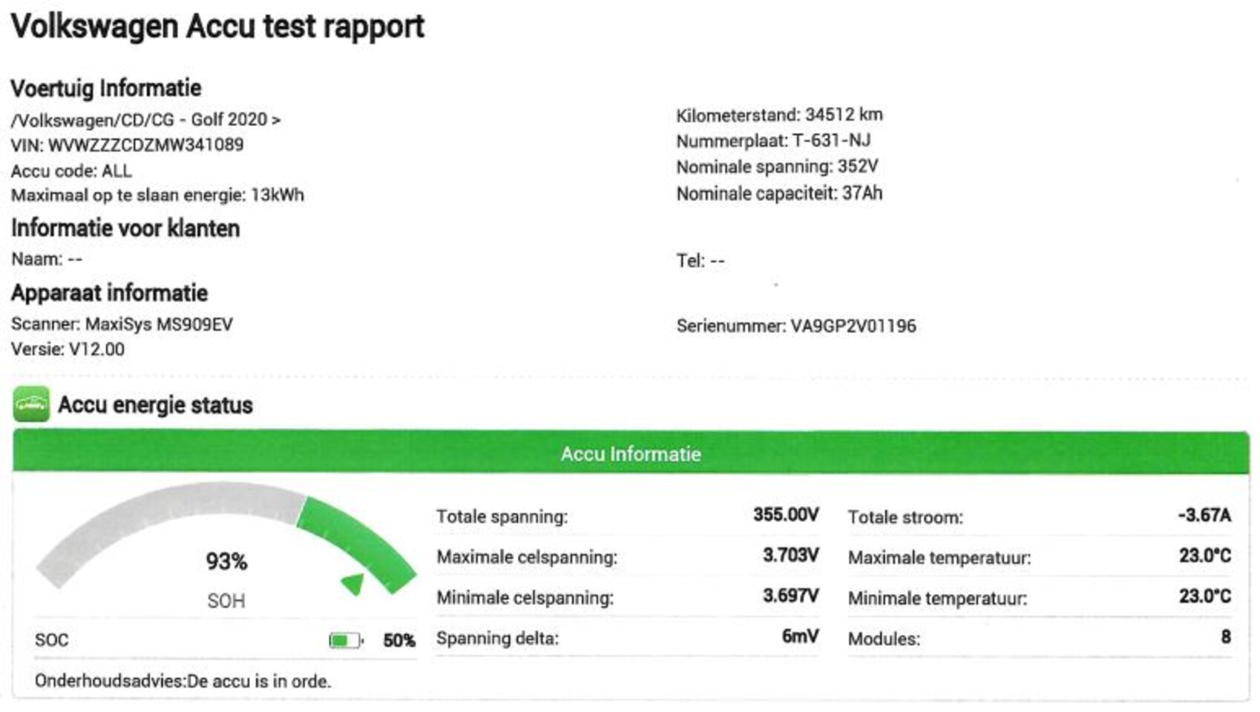Select the Nummerplaat: T-631-NJ line
The image size is (1260, 712).
click(x=773, y=140)
